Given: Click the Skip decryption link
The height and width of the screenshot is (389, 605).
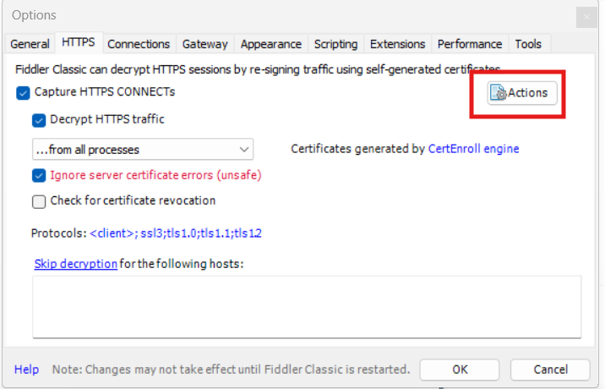Looking at the screenshot, I should click(x=76, y=264).
